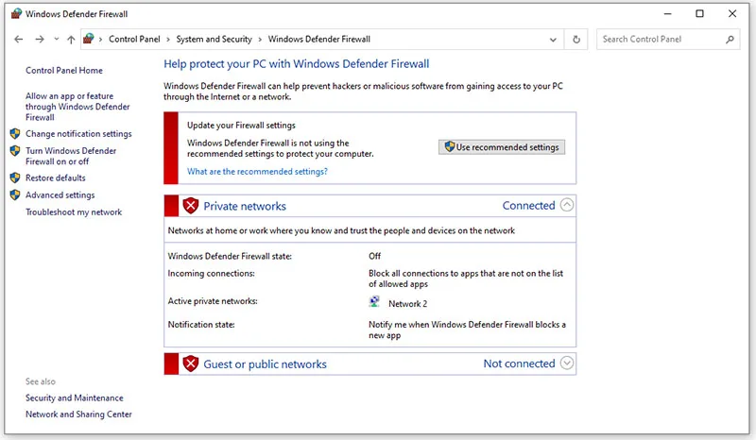Open recent locations dropdown arrow
This screenshot has width=756, height=440.
pyautogui.click(x=57, y=39)
